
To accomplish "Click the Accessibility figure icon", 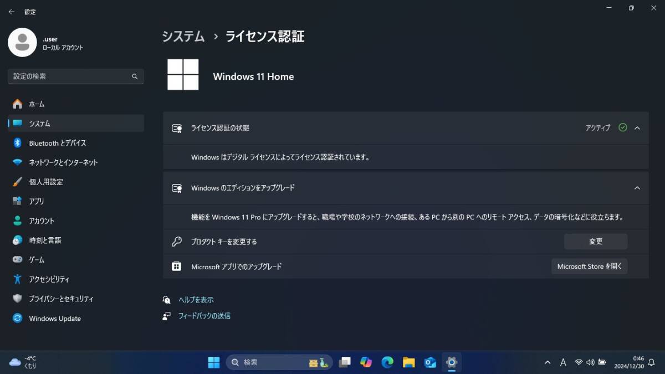I will coord(18,279).
